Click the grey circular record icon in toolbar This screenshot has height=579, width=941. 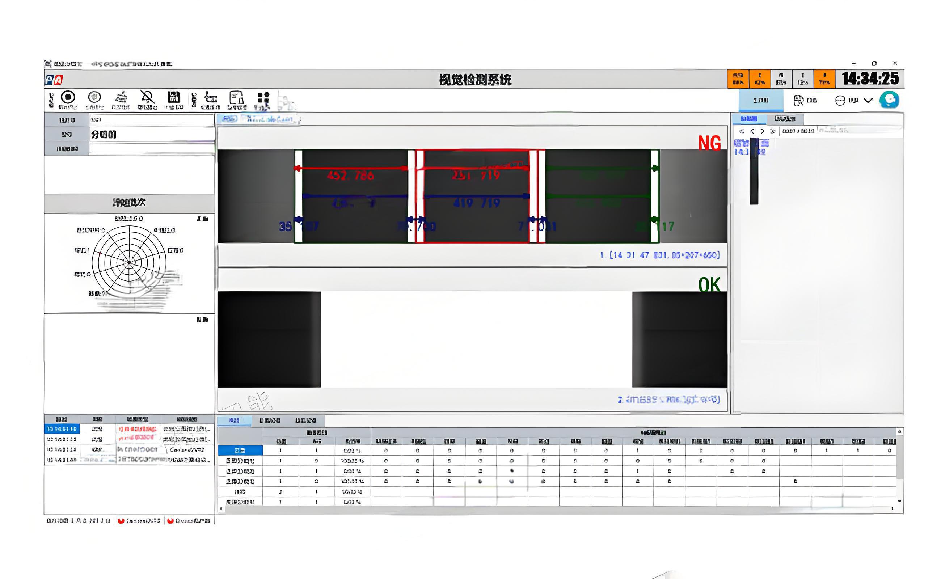[x=94, y=98]
